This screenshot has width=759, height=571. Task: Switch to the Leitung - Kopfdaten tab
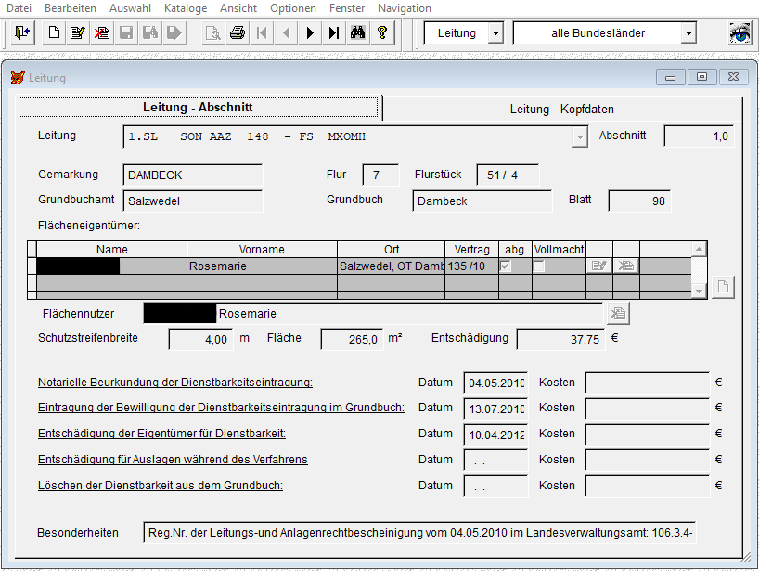pyautogui.click(x=562, y=109)
